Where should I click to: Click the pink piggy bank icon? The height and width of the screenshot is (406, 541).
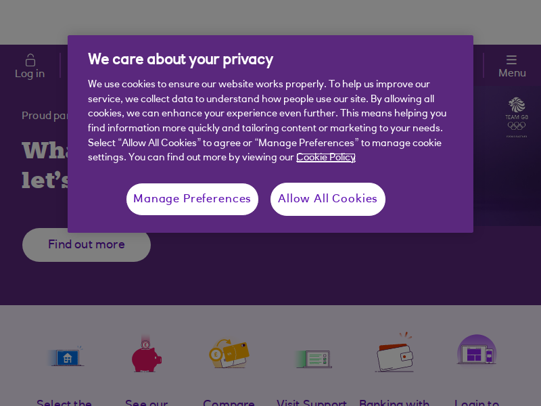pos(147,354)
